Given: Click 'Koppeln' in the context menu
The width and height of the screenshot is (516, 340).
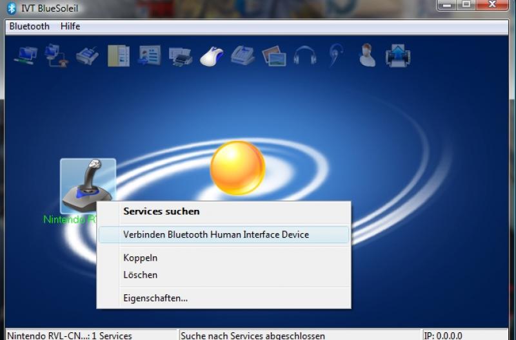Looking at the screenshot, I should coord(140,258).
